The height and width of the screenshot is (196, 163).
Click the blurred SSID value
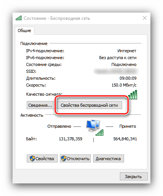(x=115, y=71)
